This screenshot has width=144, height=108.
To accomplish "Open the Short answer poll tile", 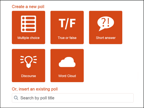I will point(106,27).
